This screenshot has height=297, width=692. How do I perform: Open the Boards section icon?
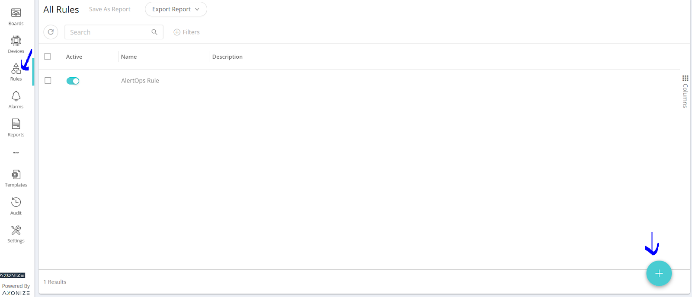(x=16, y=13)
